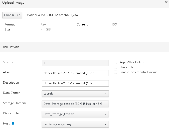Click the Storage Domain field label
The height and width of the screenshot is (132, 169).
pyautogui.click(x=14, y=103)
